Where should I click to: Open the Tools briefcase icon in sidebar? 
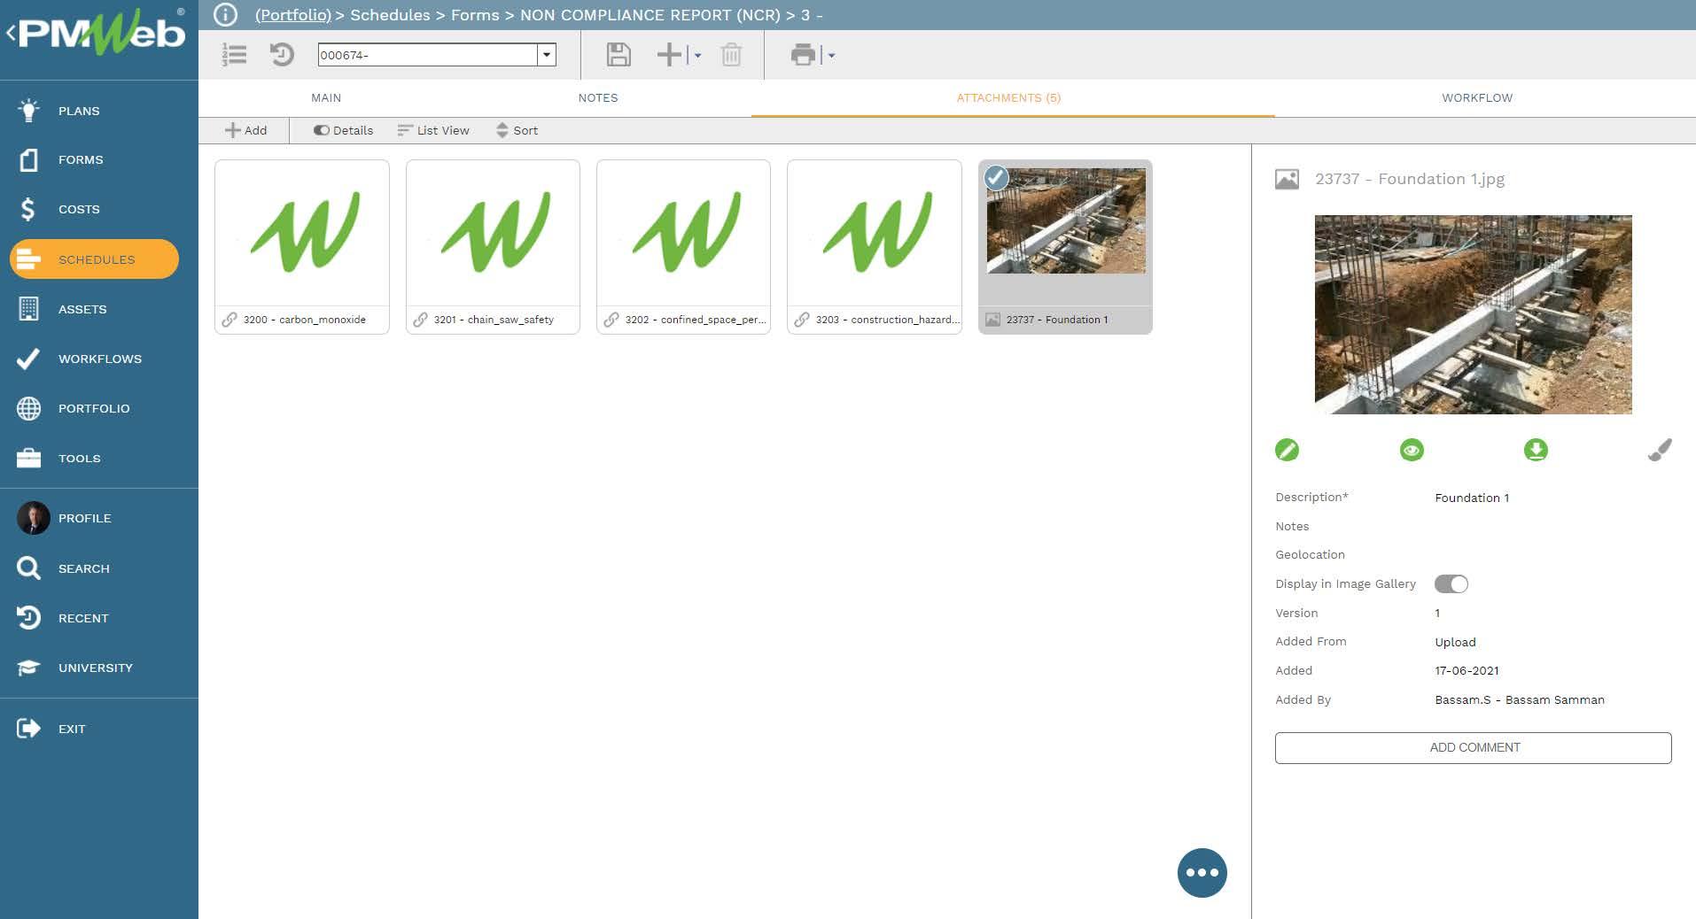(x=28, y=458)
